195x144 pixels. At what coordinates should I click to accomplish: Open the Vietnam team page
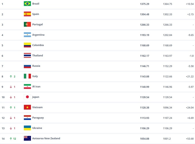click(37, 107)
